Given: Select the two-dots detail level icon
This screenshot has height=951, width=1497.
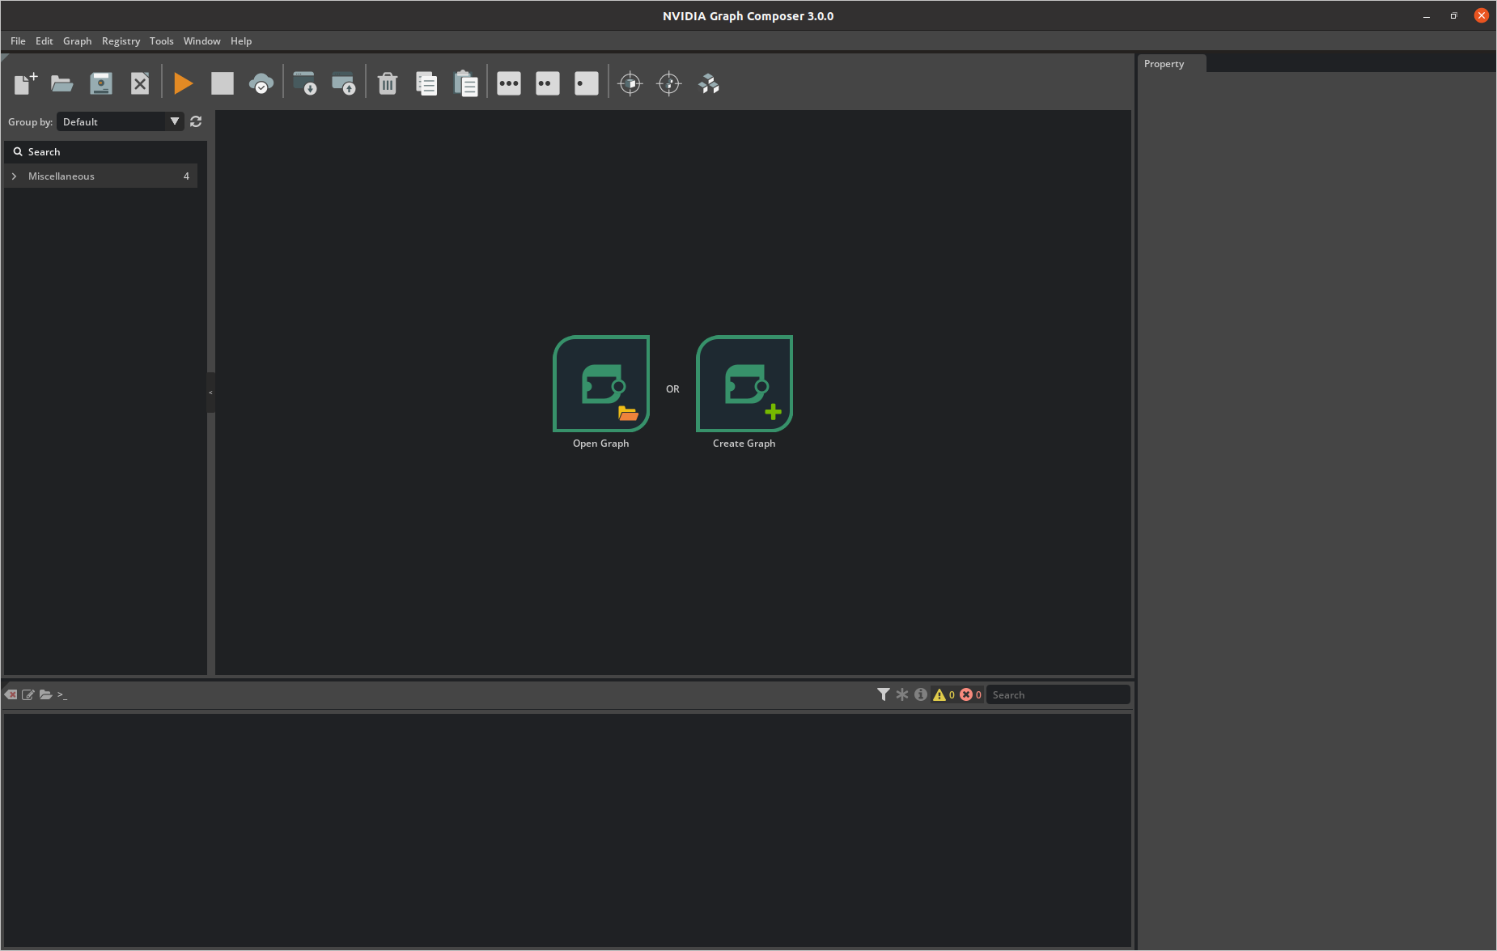Looking at the screenshot, I should tap(548, 83).
